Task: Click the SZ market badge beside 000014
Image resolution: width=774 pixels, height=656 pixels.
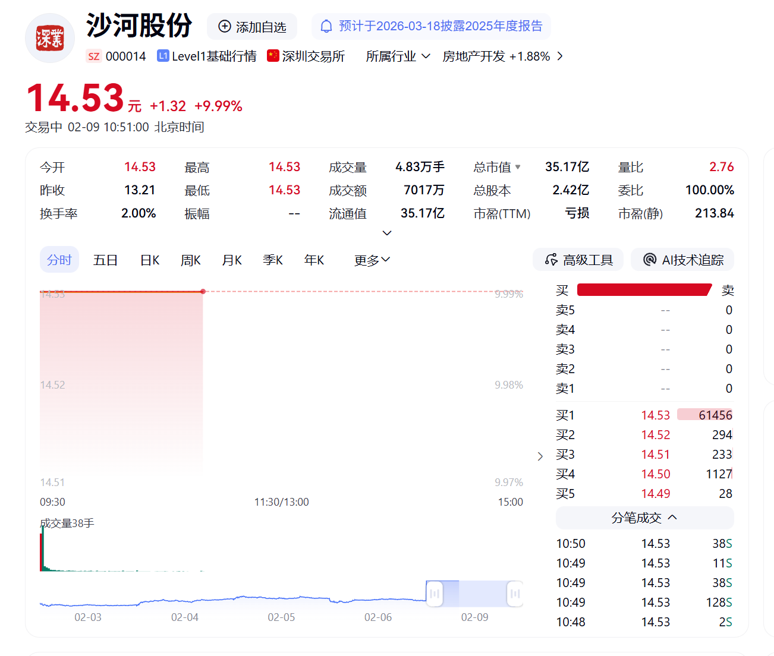Action: 93,56
